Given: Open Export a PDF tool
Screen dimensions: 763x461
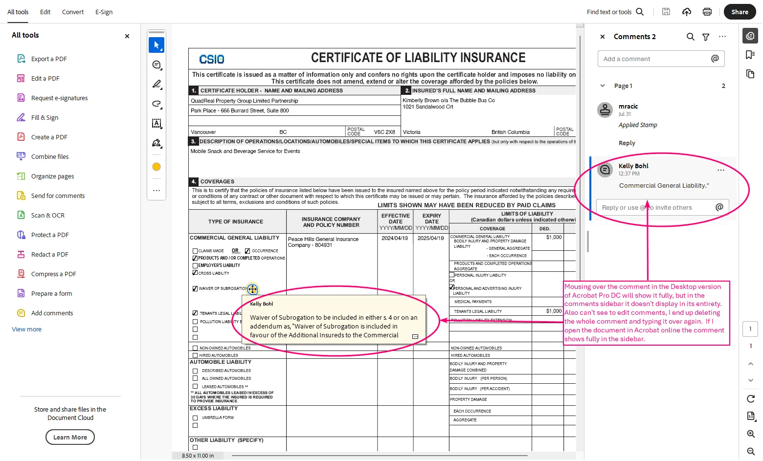Looking at the screenshot, I should tap(49, 59).
